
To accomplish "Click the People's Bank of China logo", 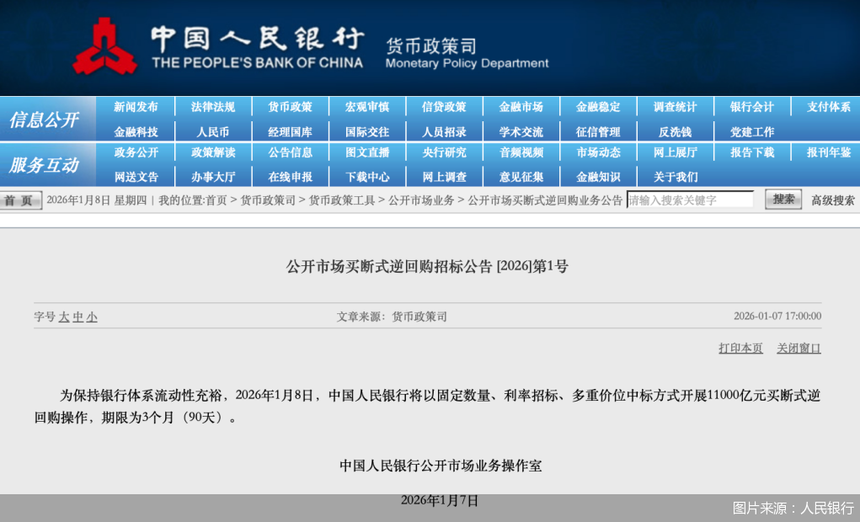I will 105,46.
